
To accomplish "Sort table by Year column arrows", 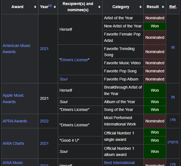I will click(x=55, y=7).
